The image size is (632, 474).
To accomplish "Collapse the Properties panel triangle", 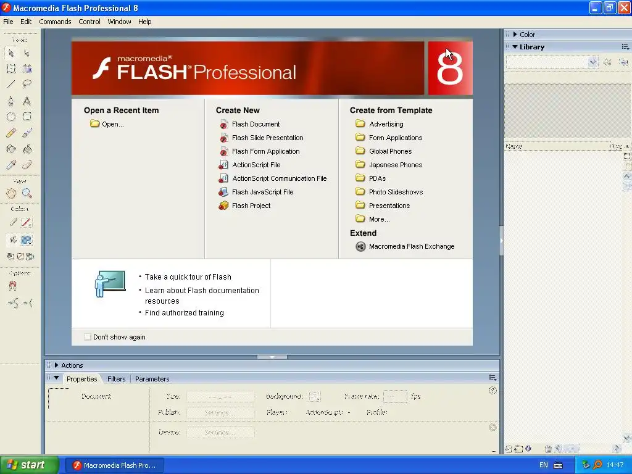I will coord(56,378).
